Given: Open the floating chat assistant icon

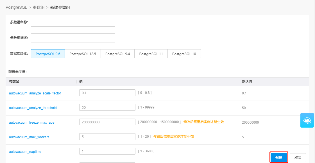Looking at the screenshot, I should pos(307,120).
